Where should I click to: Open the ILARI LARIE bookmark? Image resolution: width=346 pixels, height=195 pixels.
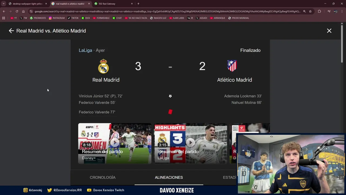[x=177, y=18]
